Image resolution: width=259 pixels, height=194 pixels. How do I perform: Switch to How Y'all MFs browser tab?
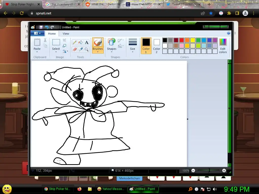tap(143, 4)
